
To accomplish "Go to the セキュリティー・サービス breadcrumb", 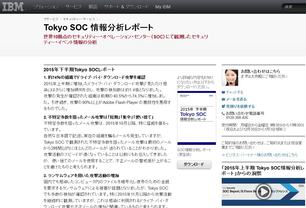I will click(79, 19).
